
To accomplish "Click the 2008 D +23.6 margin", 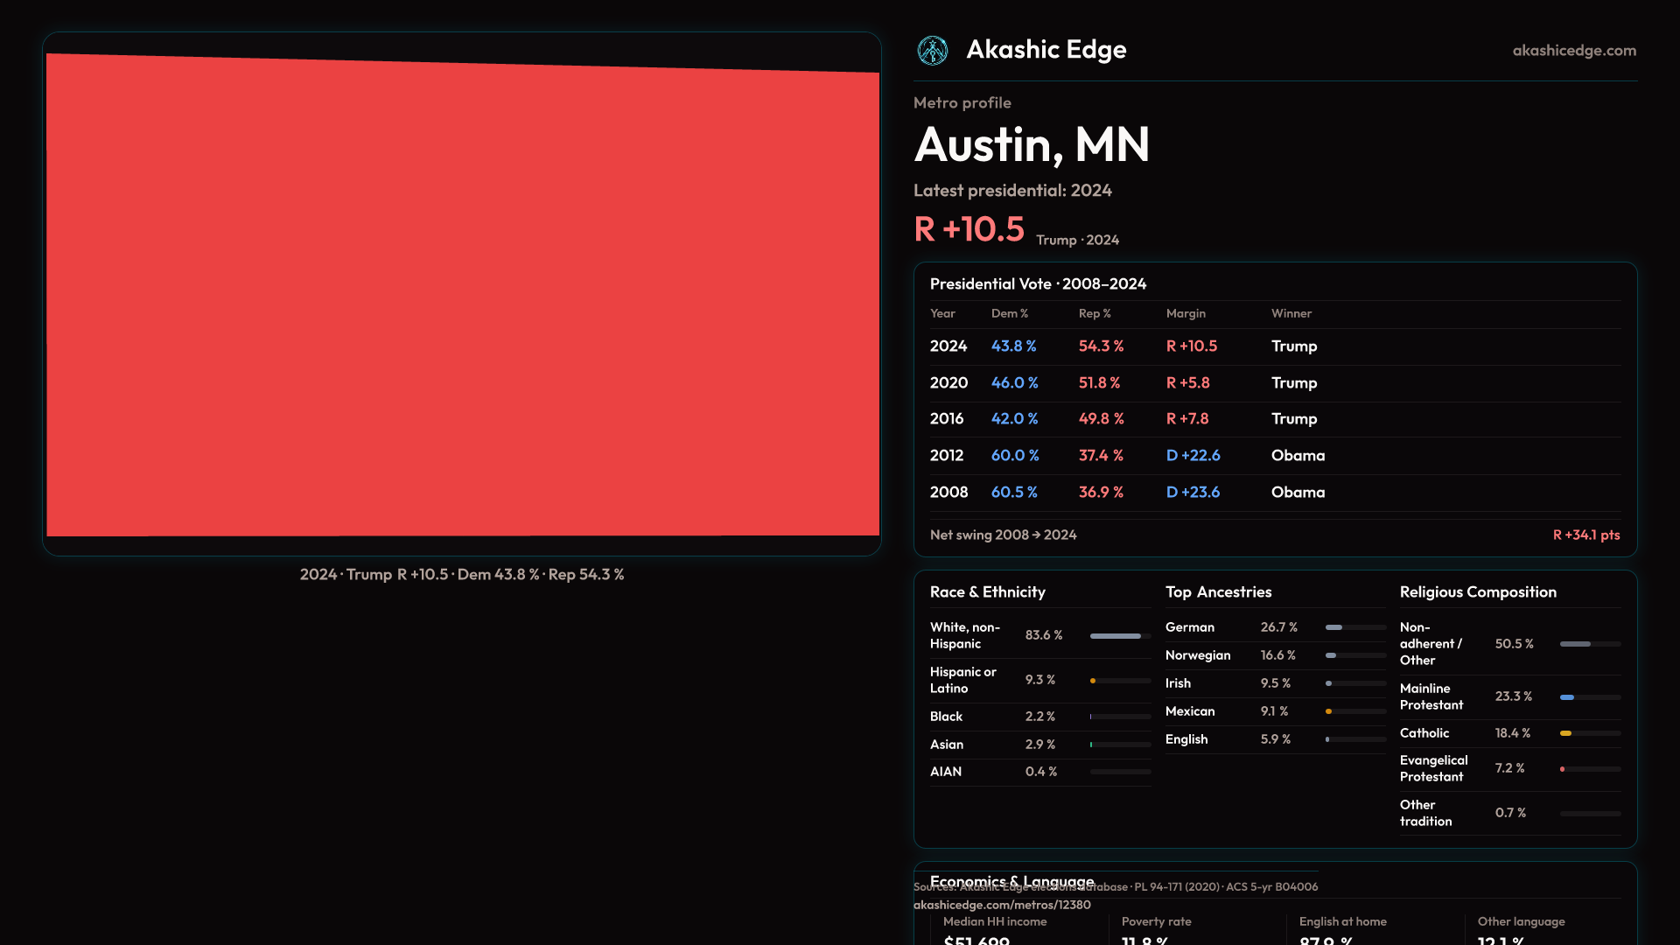I will (1193, 493).
